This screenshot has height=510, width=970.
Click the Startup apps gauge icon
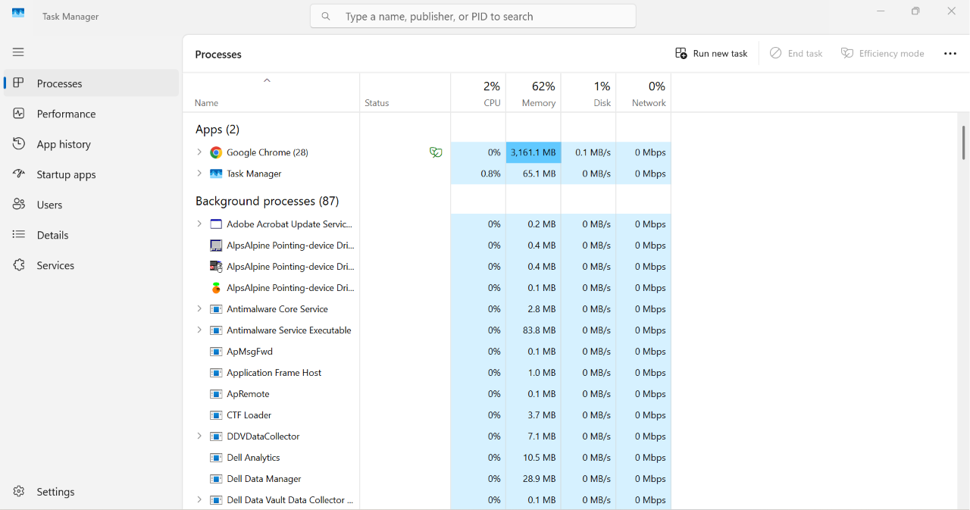point(19,174)
